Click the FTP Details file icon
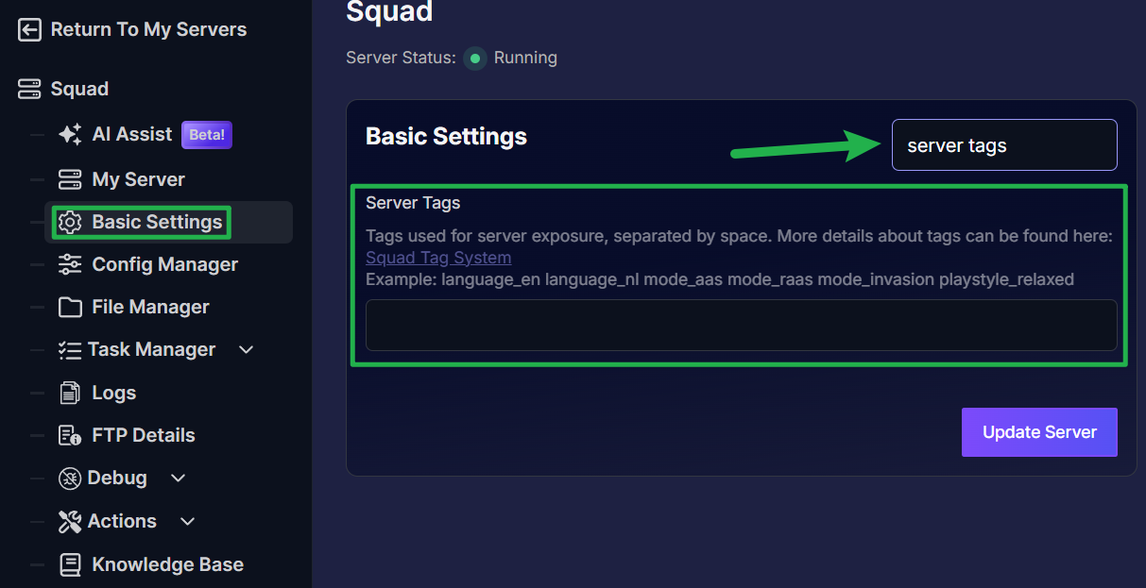This screenshot has height=588, width=1146. point(70,435)
